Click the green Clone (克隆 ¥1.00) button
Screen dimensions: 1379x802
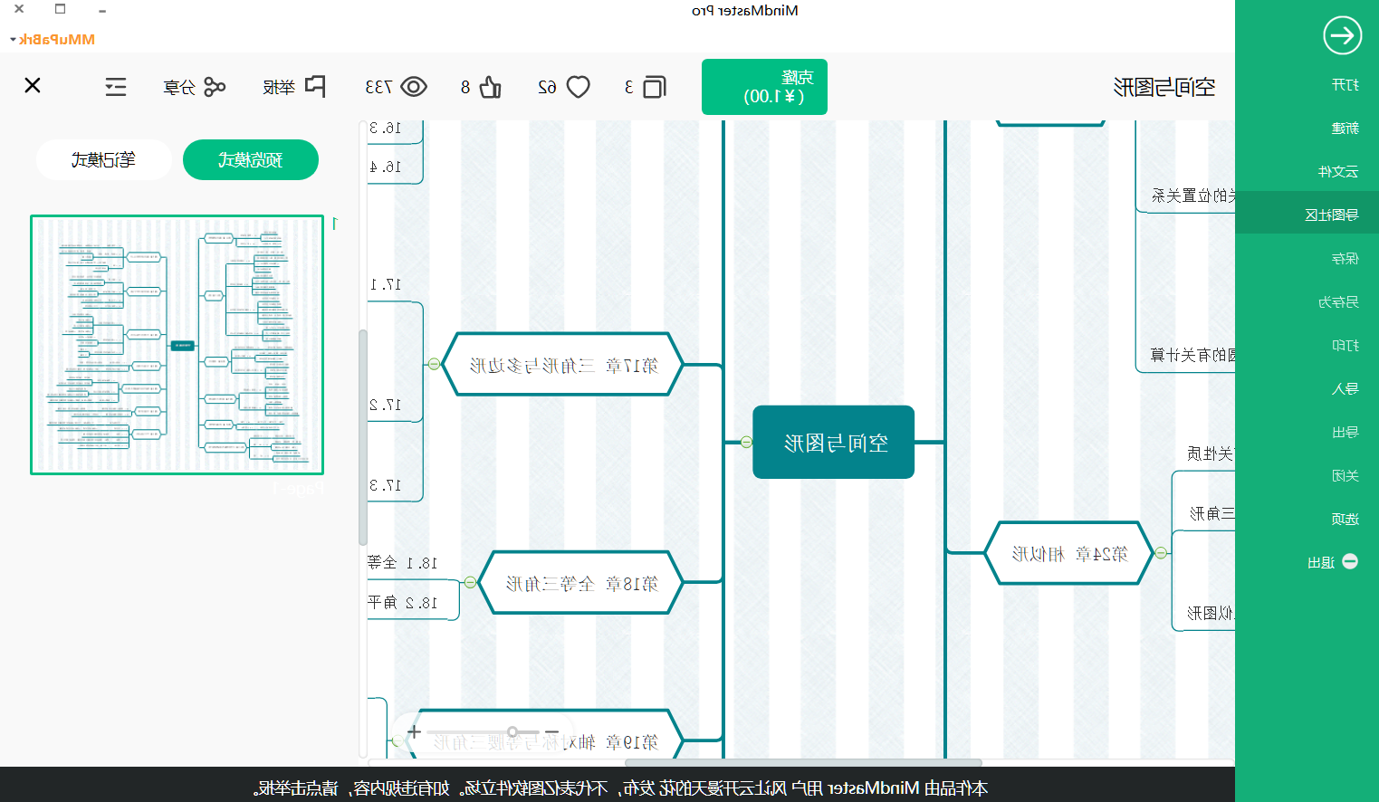[764, 87]
